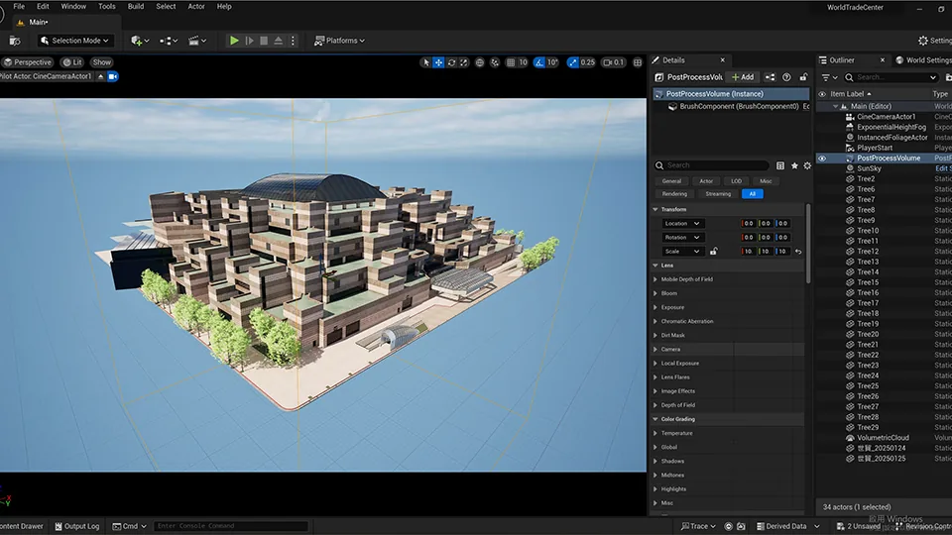Adjust camera speed 0.1 button

pos(613,62)
